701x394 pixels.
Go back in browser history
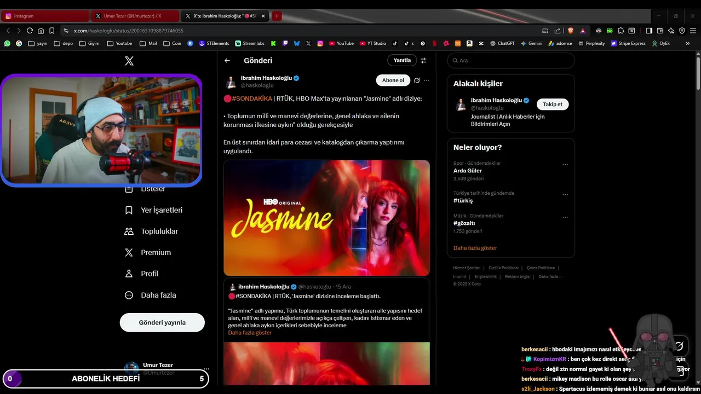click(x=8, y=31)
